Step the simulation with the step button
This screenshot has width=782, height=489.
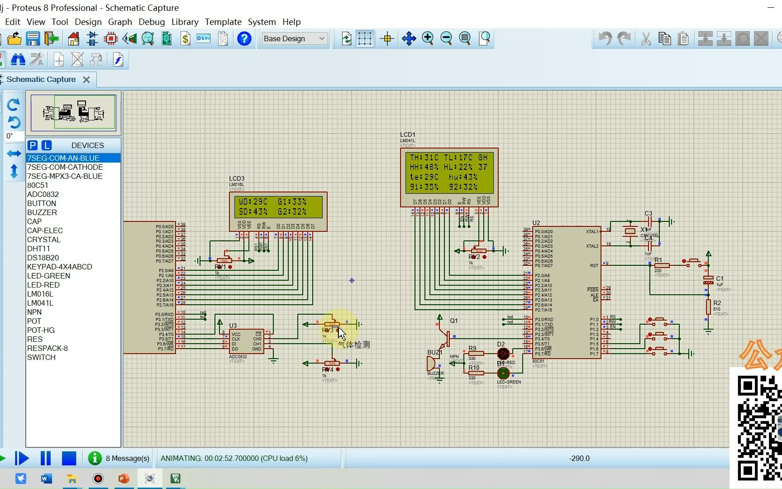21,458
